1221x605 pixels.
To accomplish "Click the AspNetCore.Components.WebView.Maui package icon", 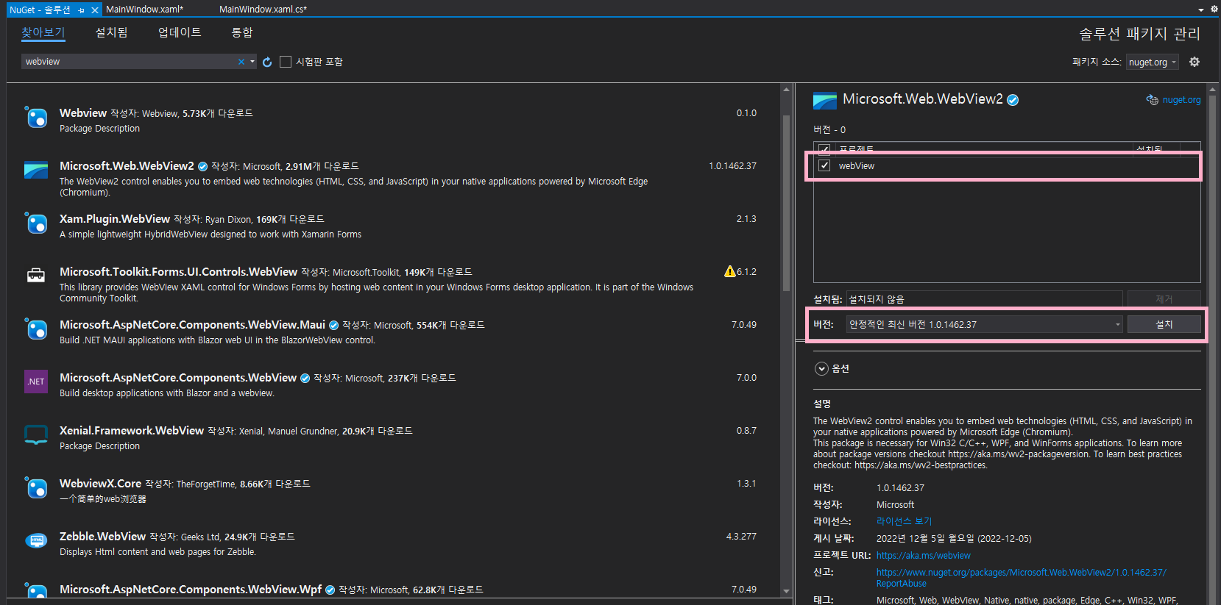I will [x=36, y=329].
